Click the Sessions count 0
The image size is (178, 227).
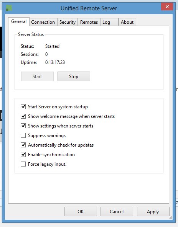tap(46, 54)
